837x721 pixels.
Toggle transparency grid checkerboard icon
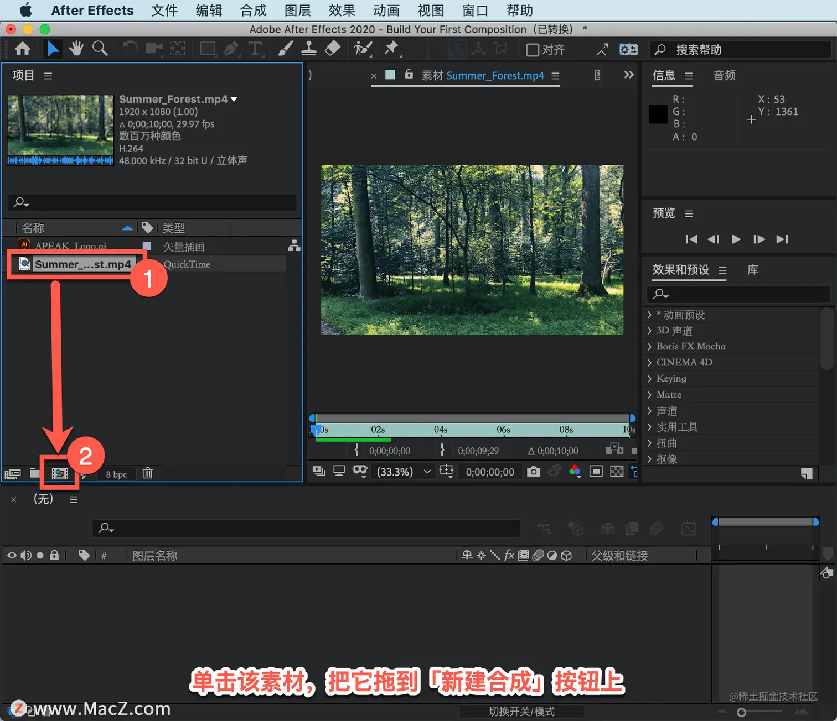pyautogui.click(x=617, y=472)
